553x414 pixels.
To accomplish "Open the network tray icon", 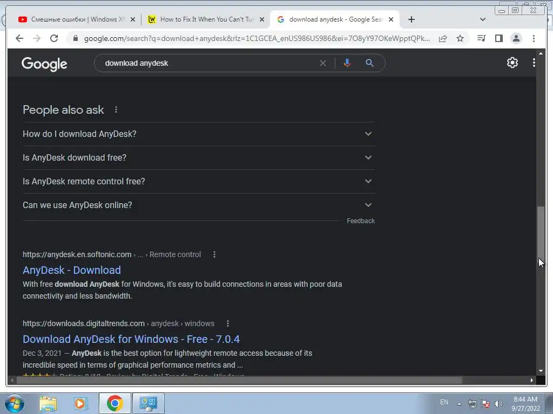I will [x=472, y=404].
